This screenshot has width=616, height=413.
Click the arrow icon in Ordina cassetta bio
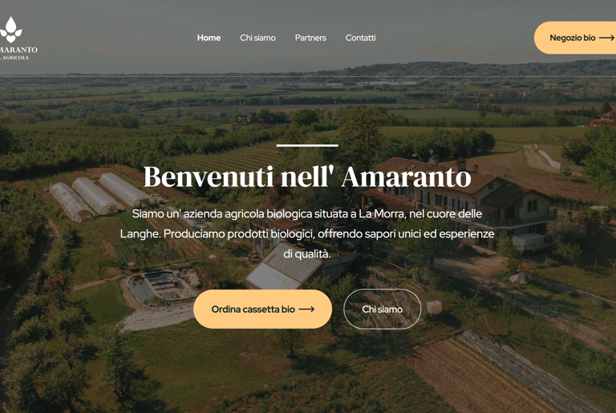pyautogui.click(x=306, y=310)
